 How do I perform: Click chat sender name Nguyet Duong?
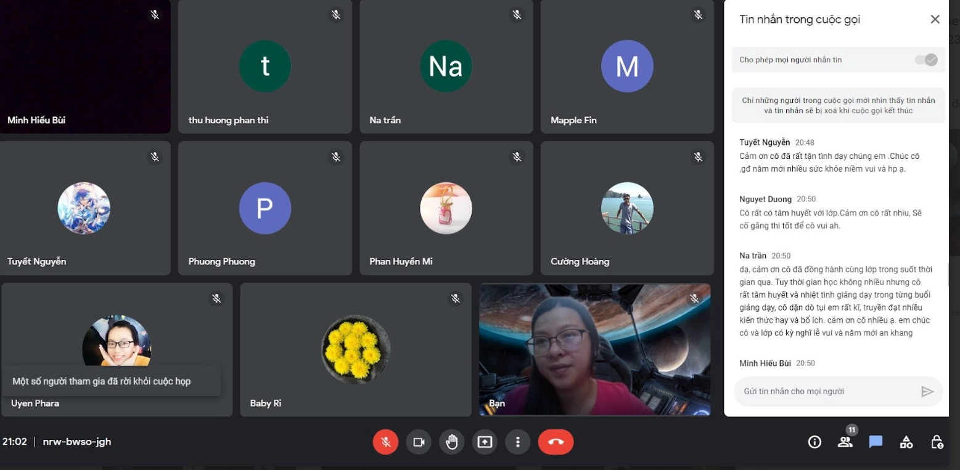pyautogui.click(x=765, y=199)
